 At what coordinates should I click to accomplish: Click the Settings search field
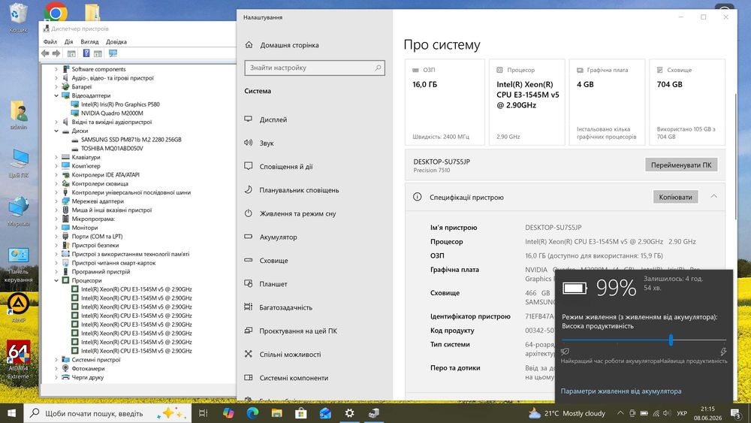coord(315,68)
